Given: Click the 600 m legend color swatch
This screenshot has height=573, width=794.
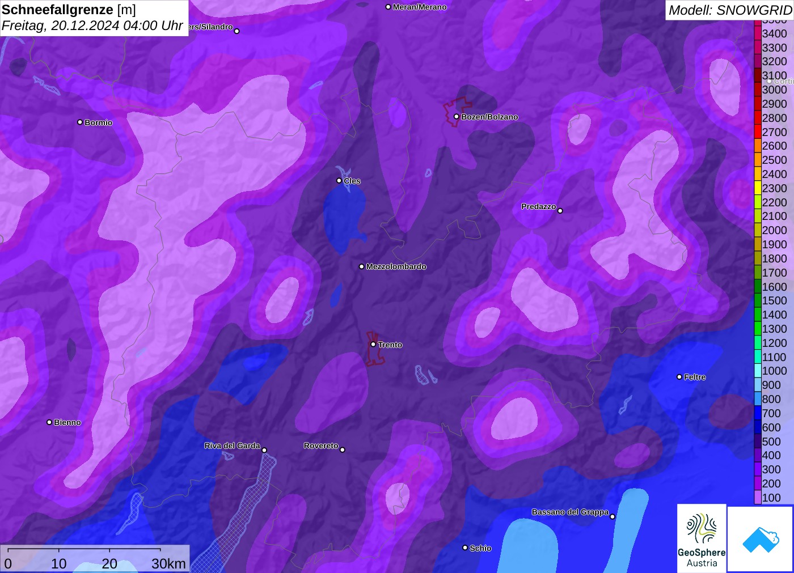Looking at the screenshot, I should (758, 427).
